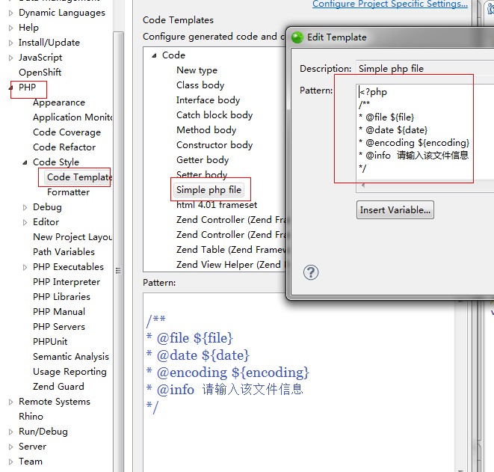The image size is (494, 472).
Task: Select the Code Style tree item
Action: (56, 162)
